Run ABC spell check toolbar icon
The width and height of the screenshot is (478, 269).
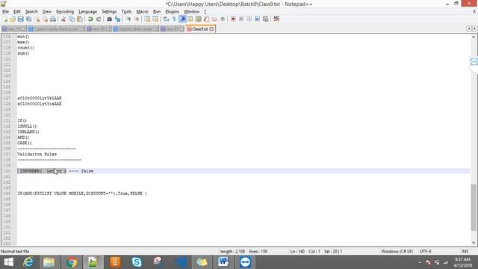click(276, 19)
